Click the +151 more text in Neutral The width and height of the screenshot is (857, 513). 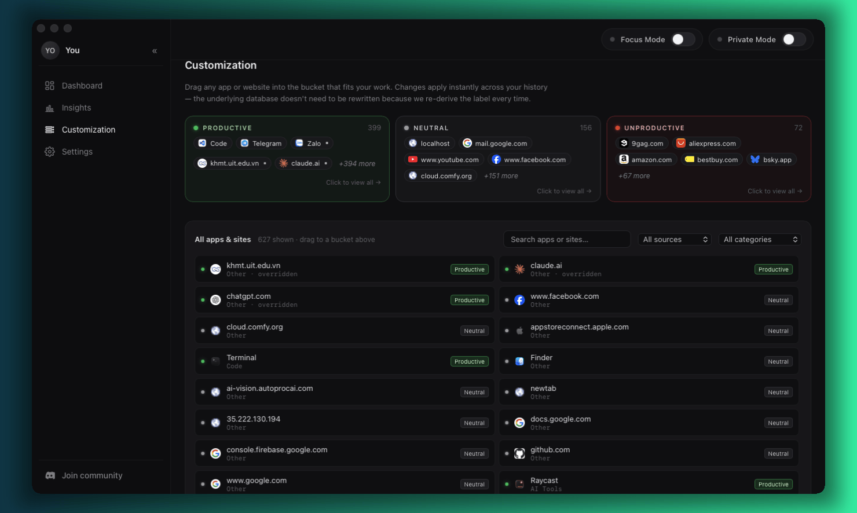click(501, 176)
